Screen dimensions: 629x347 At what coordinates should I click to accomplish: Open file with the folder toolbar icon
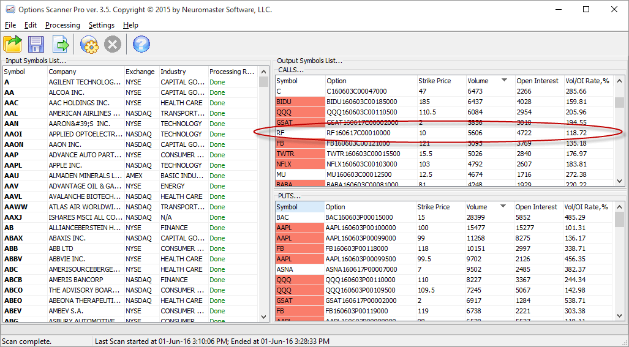(13, 43)
